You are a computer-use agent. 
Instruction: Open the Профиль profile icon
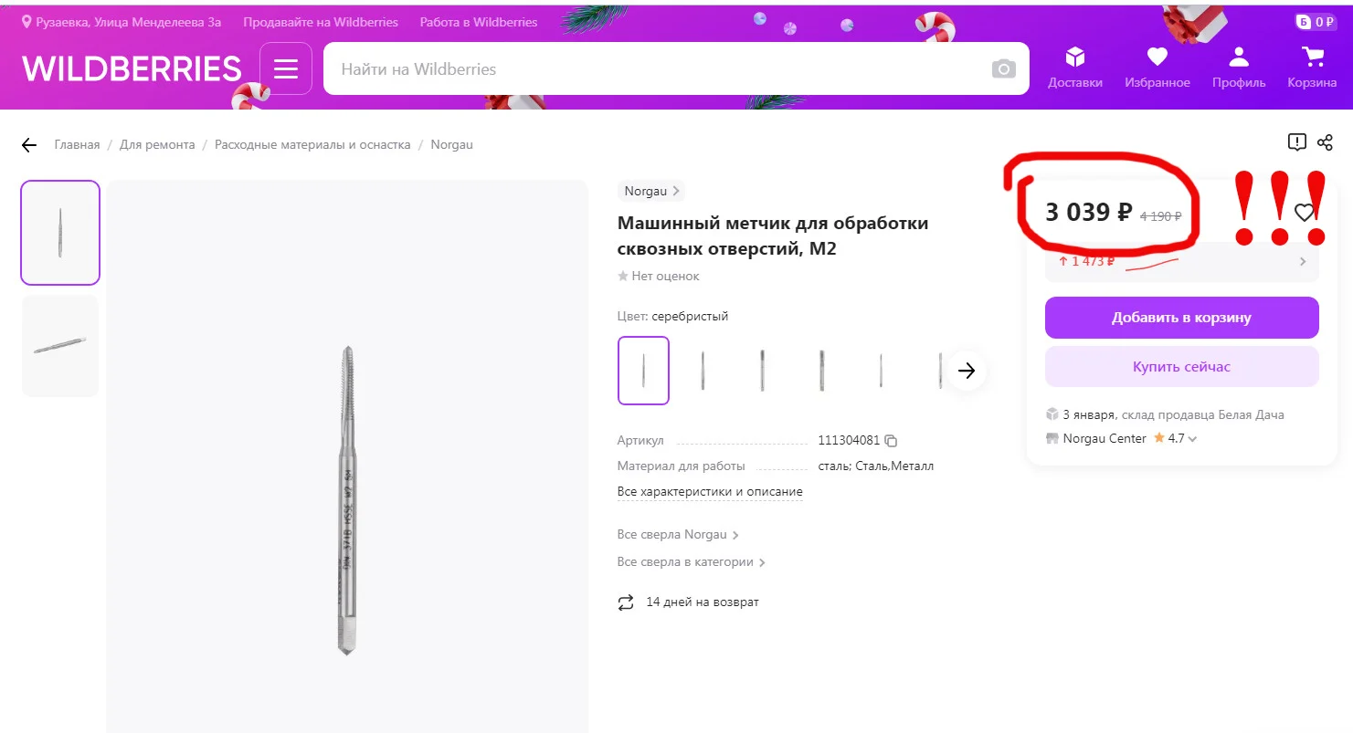(x=1238, y=68)
